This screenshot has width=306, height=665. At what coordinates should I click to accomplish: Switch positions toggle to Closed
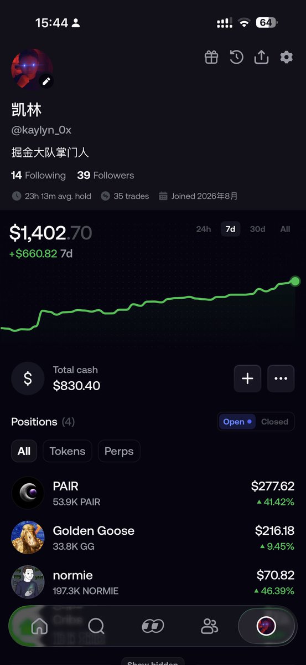tap(274, 422)
